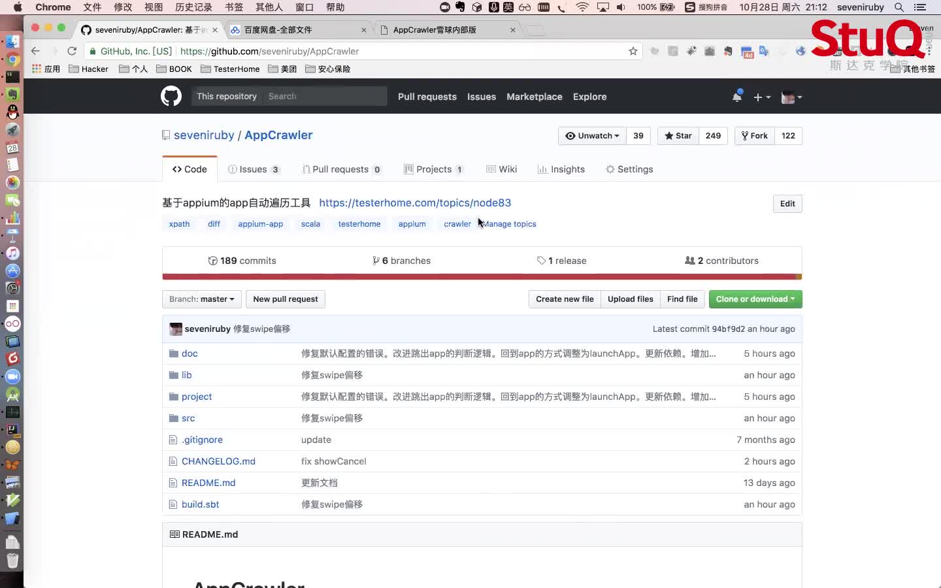
Task: Open the user avatar profile menu
Action: (x=791, y=97)
